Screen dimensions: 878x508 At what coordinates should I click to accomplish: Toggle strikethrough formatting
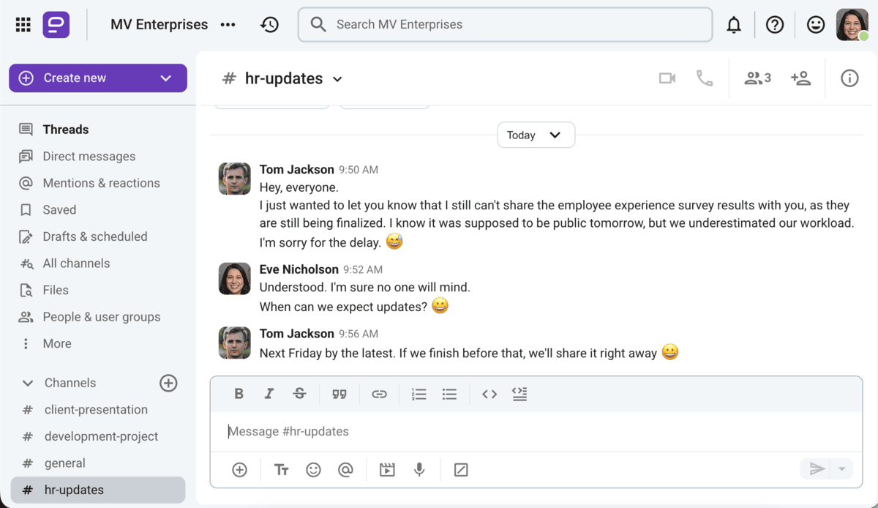(x=299, y=394)
